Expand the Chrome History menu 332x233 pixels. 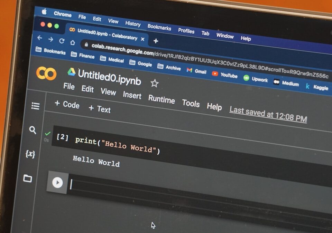(133, 24)
